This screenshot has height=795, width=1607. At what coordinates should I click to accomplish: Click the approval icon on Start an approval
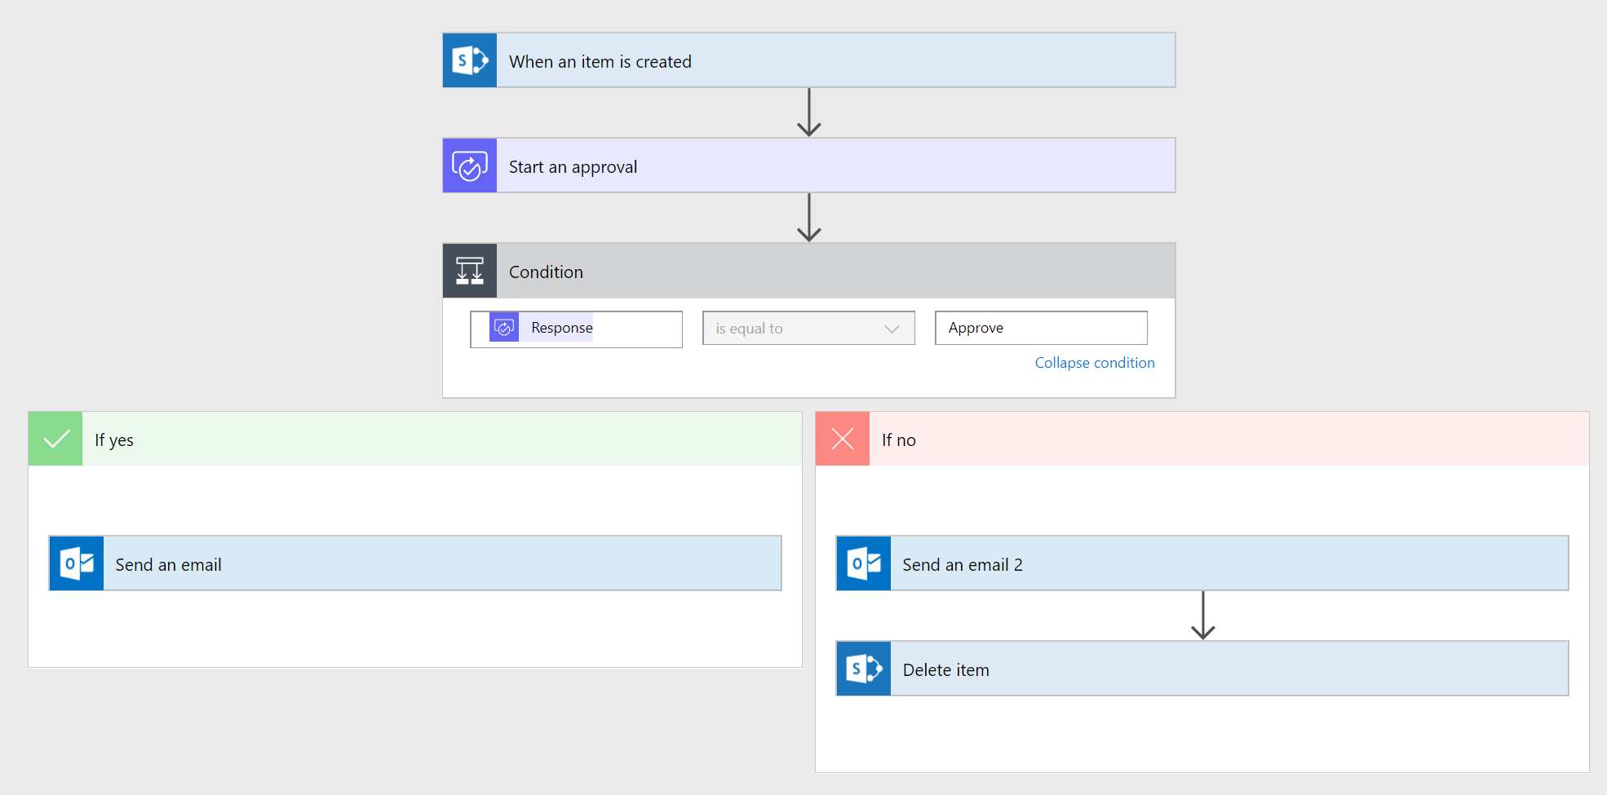(x=470, y=166)
